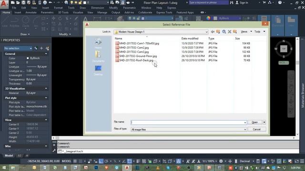Click add new layout plus tab
Viewport: 305px width, 171px height.
tap(27, 155)
